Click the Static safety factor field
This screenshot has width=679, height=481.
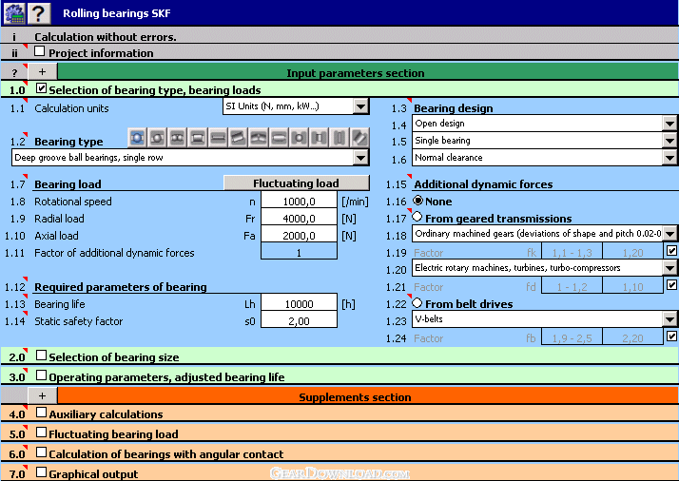point(299,320)
